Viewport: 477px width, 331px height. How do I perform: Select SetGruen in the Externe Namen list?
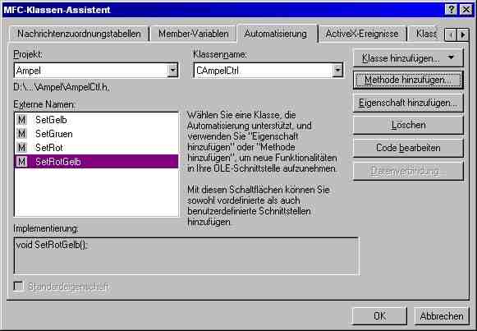(x=96, y=134)
